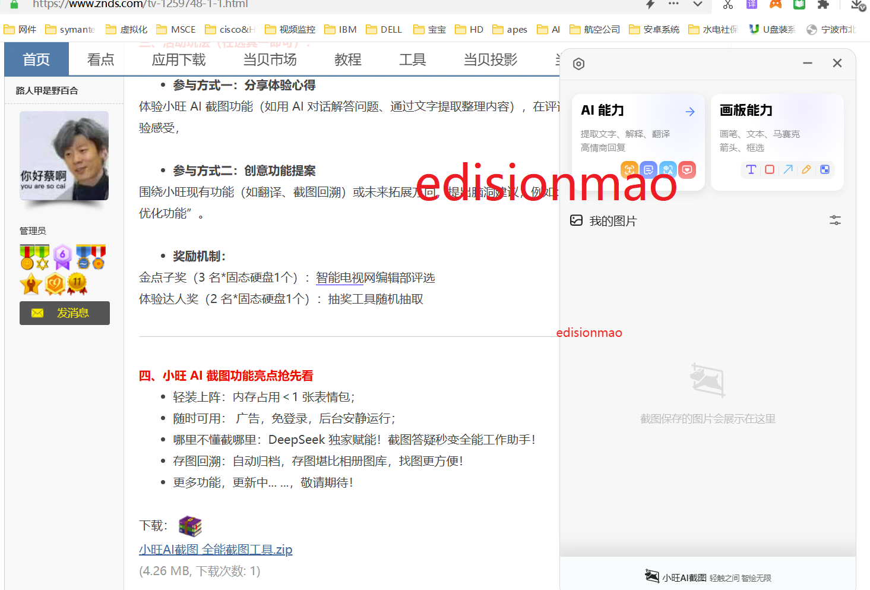Open the IBM bookmark folder

pyautogui.click(x=340, y=29)
